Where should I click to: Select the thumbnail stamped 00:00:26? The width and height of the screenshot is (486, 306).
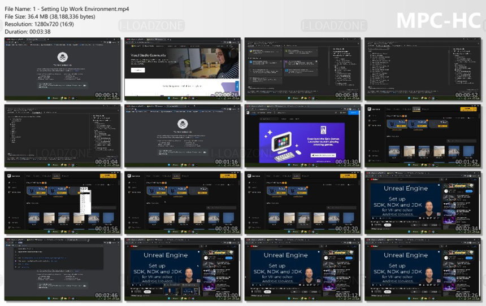183,69
